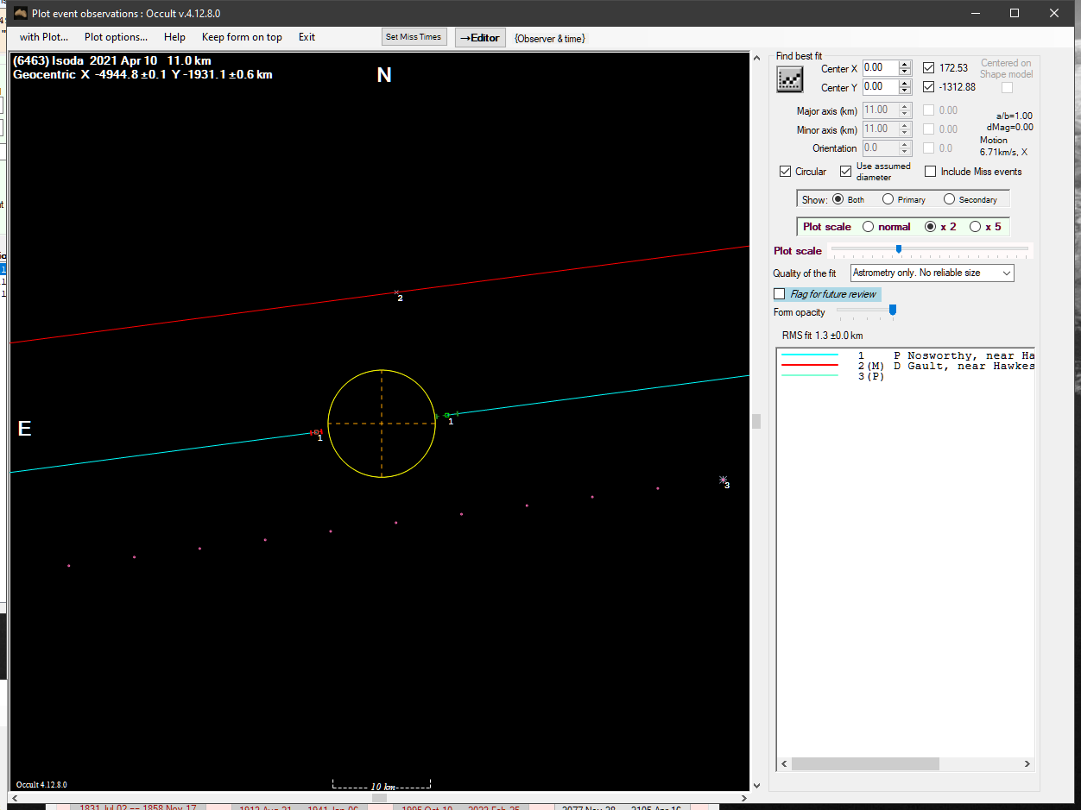Screen dimensions: 1081x810
Task: Click the Find best fit chart icon
Action: click(x=790, y=79)
